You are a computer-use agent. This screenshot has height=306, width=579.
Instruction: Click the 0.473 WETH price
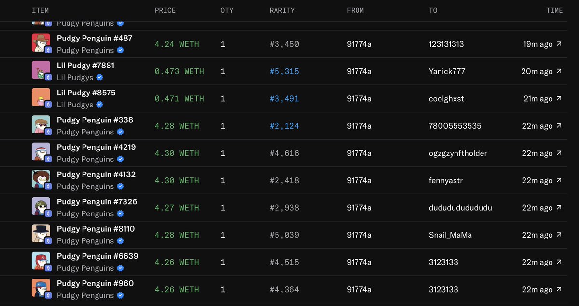[179, 71]
